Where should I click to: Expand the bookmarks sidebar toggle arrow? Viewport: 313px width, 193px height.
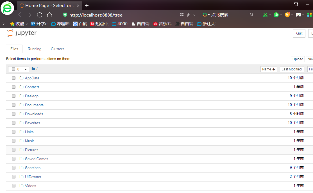[3, 24]
